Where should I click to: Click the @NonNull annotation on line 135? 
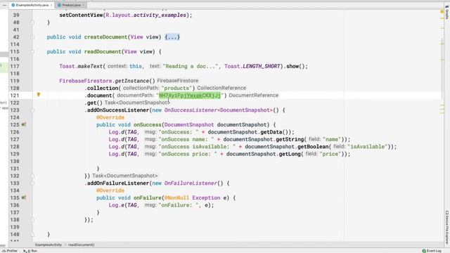pos(176,198)
